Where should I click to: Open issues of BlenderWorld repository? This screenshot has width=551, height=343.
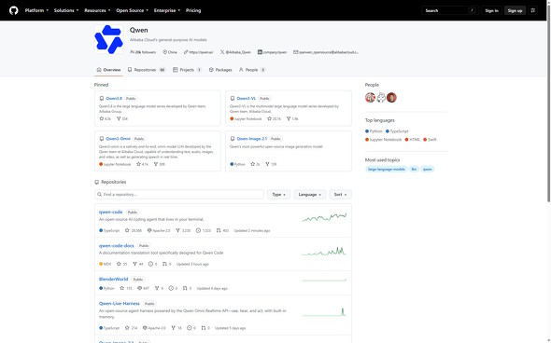click(x=174, y=288)
